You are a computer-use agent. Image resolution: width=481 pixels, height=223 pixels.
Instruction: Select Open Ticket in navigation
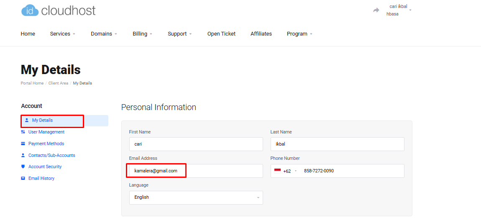(222, 34)
